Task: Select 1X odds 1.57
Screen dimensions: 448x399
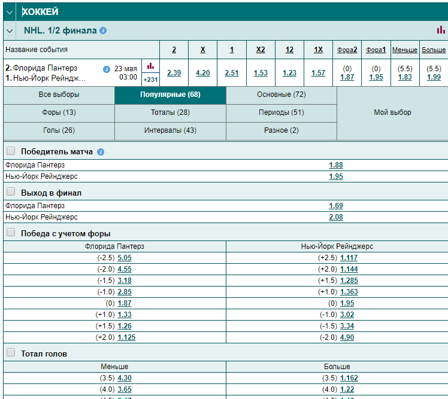Action: point(318,73)
